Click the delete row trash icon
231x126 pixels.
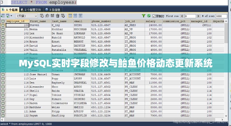click(x=58, y=16)
